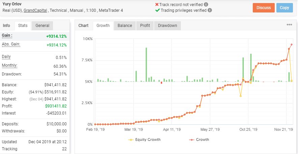Screen dimensions: 298x154
Task: Click the Equity value $516,911.82
Action: coord(55,92)
